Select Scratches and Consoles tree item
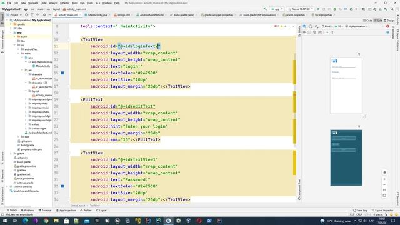The height and width of the screenshot is (225, 400). pyautogui.click(x=24, y=191)
